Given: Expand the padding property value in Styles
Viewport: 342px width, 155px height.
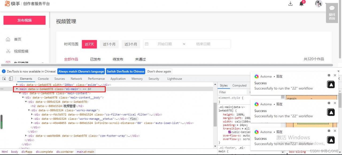Looking at the screenshot, I should [238, 125].
